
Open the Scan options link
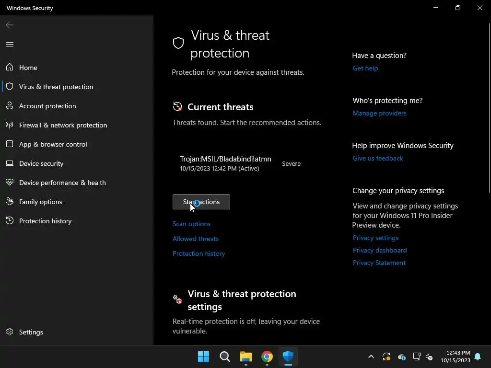[191, 224]
